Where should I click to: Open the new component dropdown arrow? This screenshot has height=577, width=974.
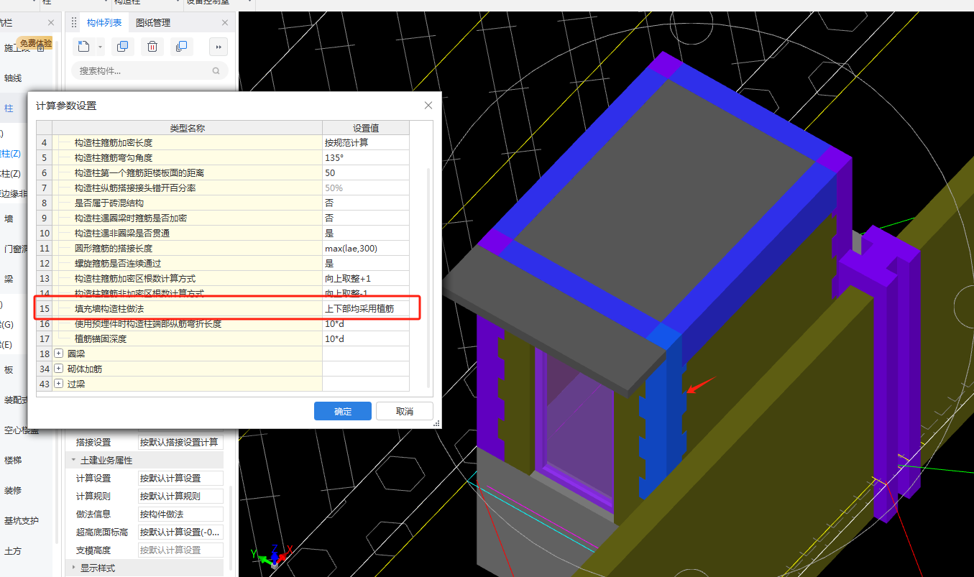(100, 47)
